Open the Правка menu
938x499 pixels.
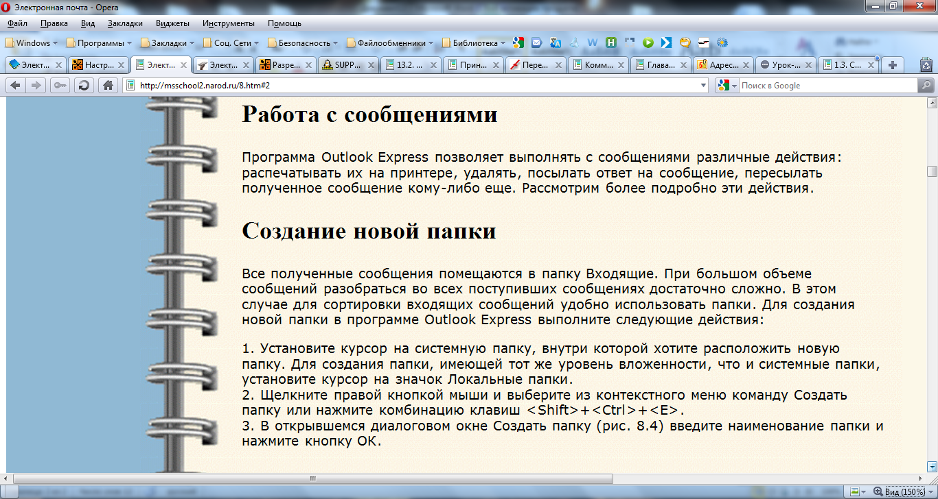[x=54, y=23]
